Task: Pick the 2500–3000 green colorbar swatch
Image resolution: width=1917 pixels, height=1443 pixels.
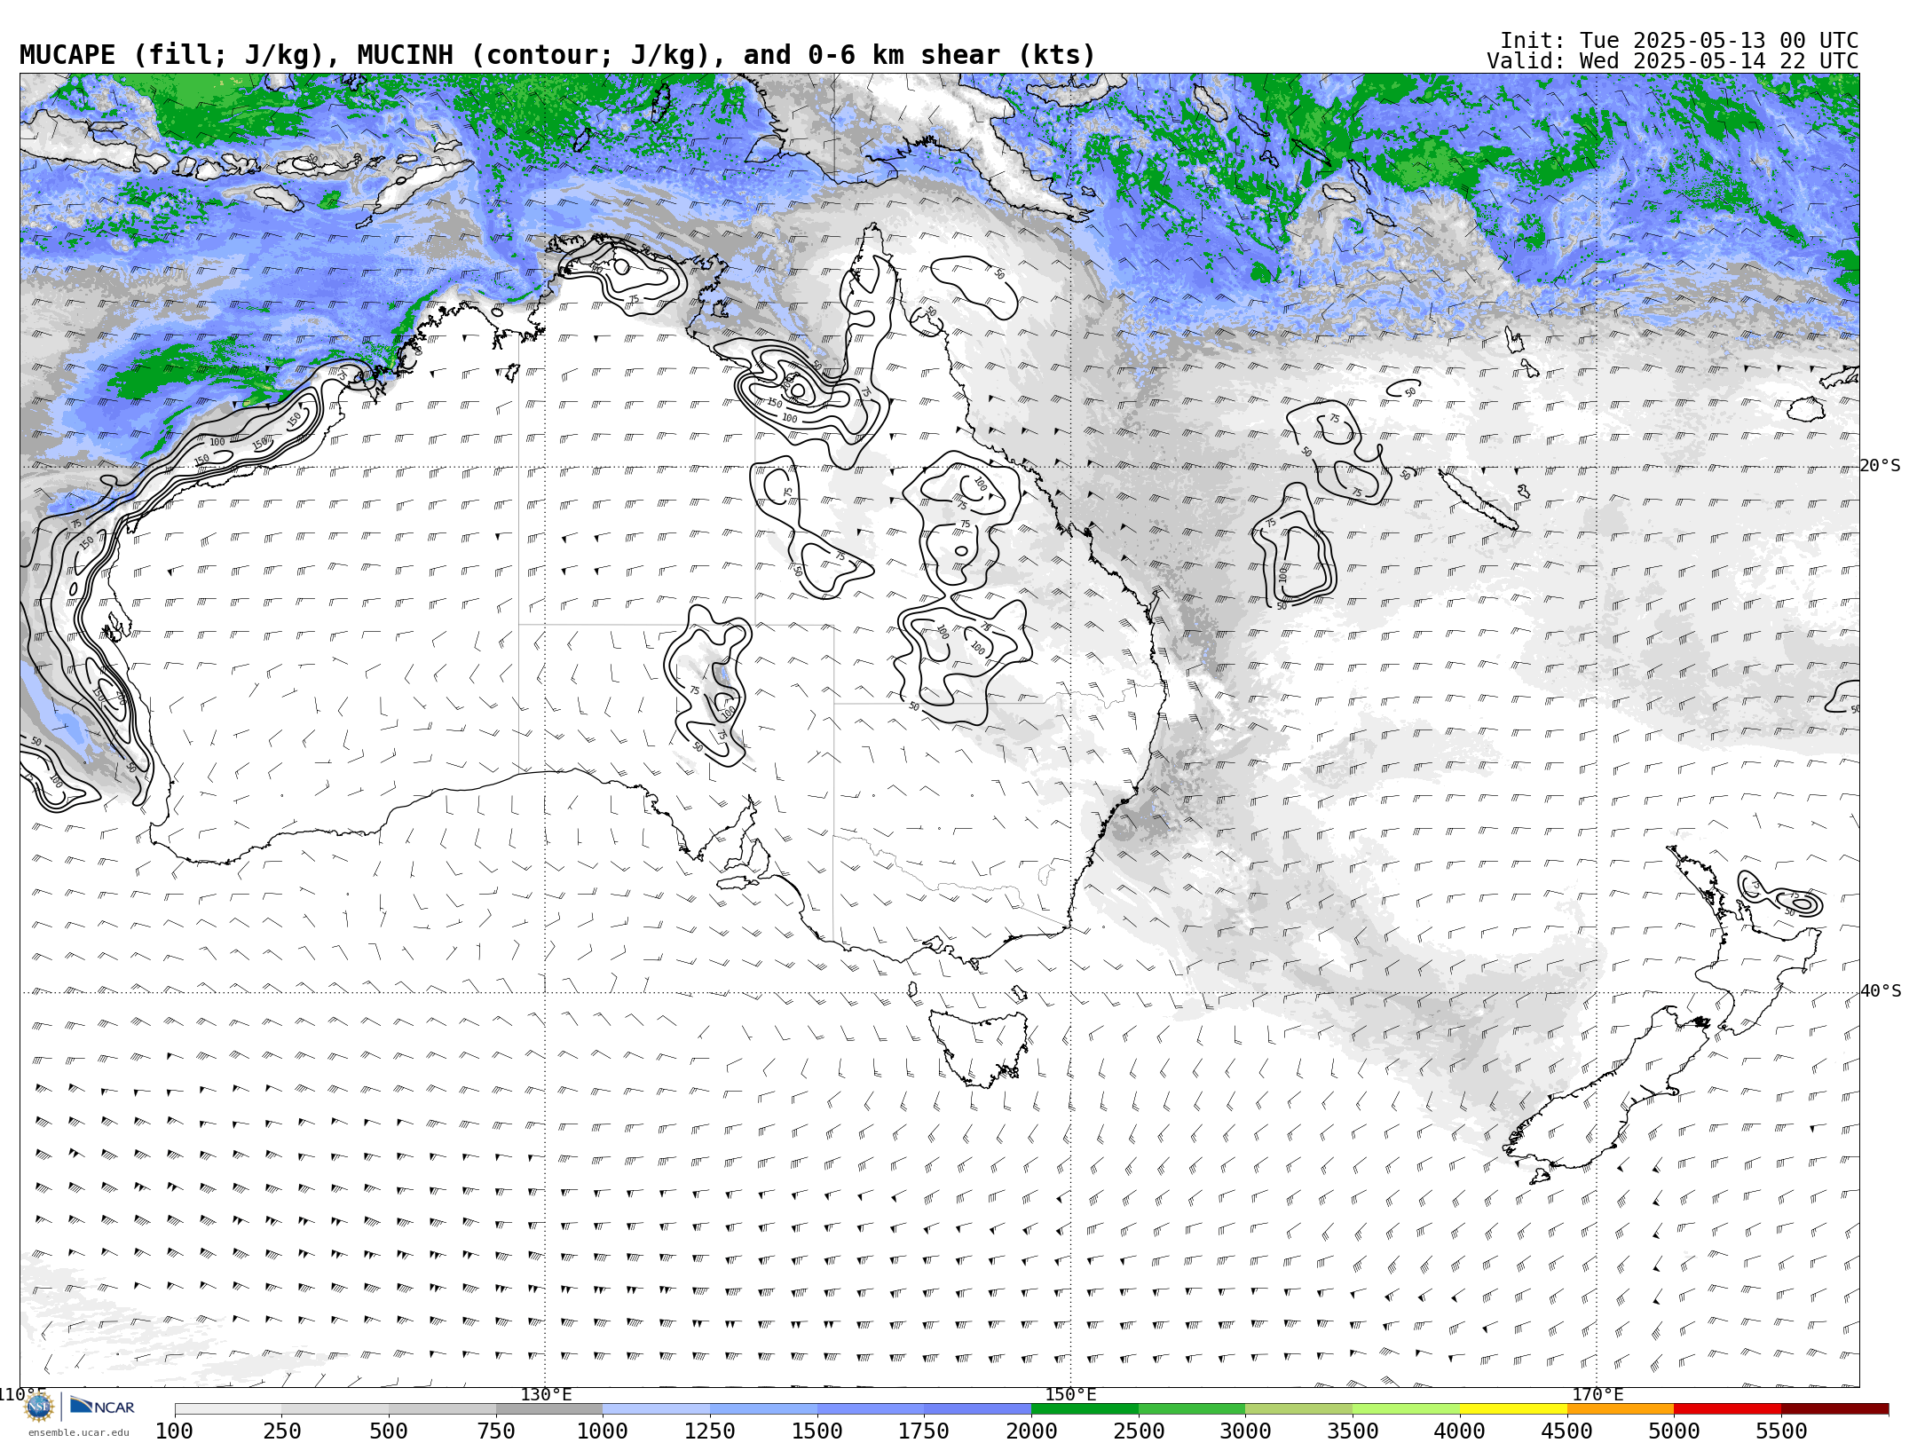Action: point(1192,1409)
